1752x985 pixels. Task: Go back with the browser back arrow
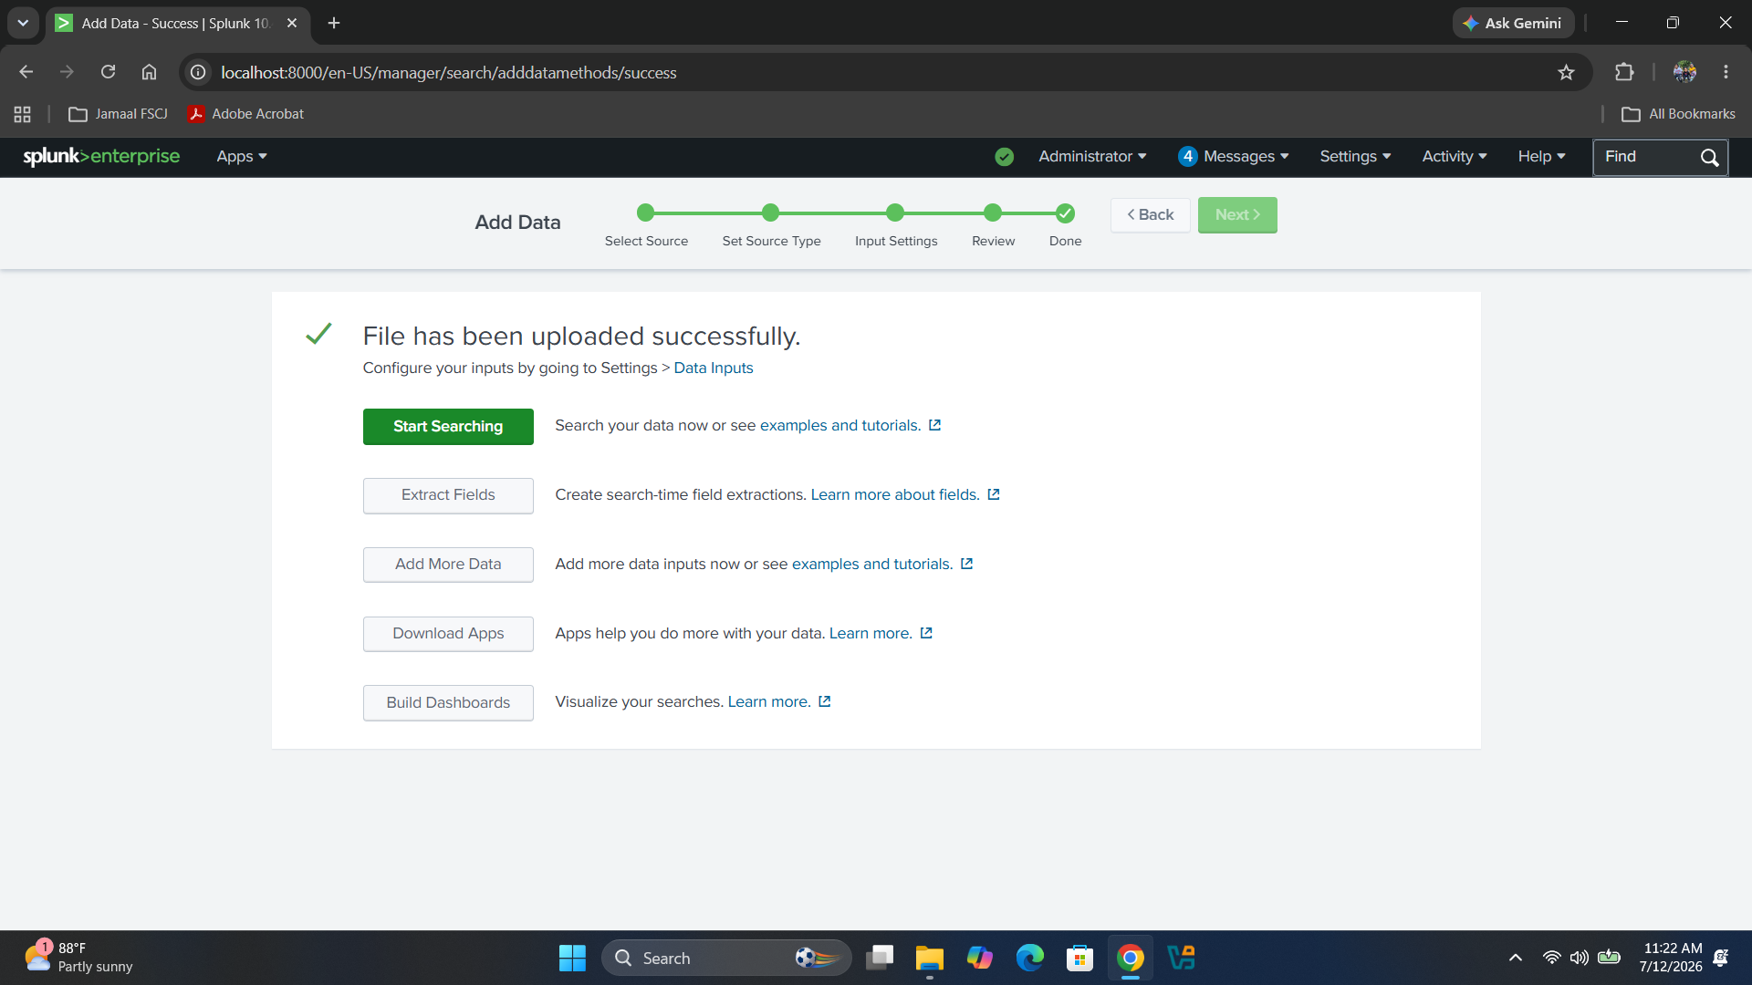(x=26, y=72)
